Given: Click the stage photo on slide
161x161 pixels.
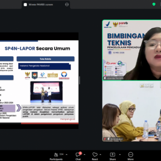Looking at the screenshot, I should coord(46,92).
